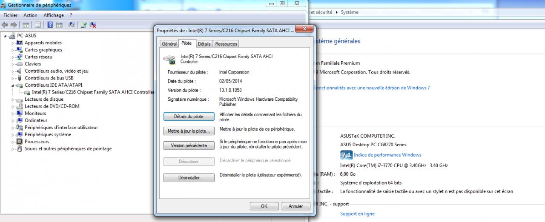Image resolution: width=545 pixels, height=222 pixels.
Task: Click the 7,1 performance index badge
Action: click(x=346, y=155)
